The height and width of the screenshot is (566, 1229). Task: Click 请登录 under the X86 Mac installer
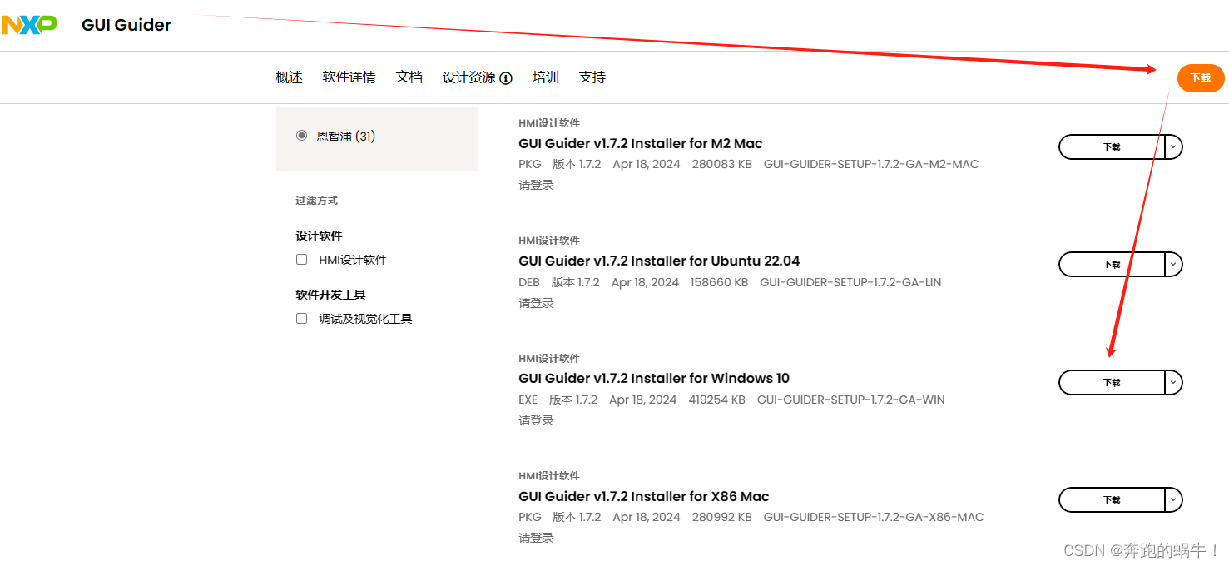(536, 538)
